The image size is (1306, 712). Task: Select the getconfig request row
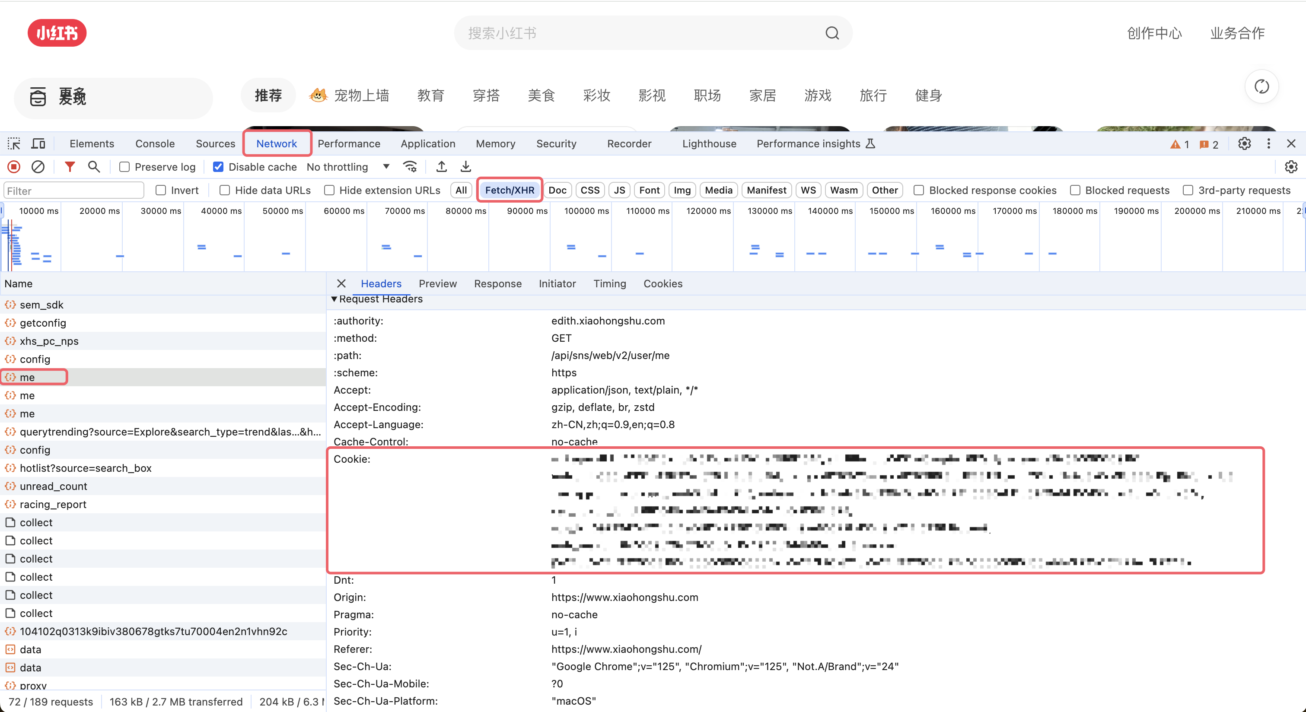click(x=163, y=323)
